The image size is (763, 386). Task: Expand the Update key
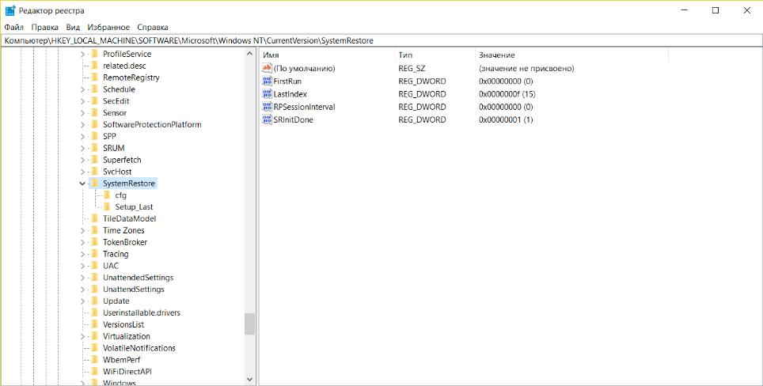(83, 301)
